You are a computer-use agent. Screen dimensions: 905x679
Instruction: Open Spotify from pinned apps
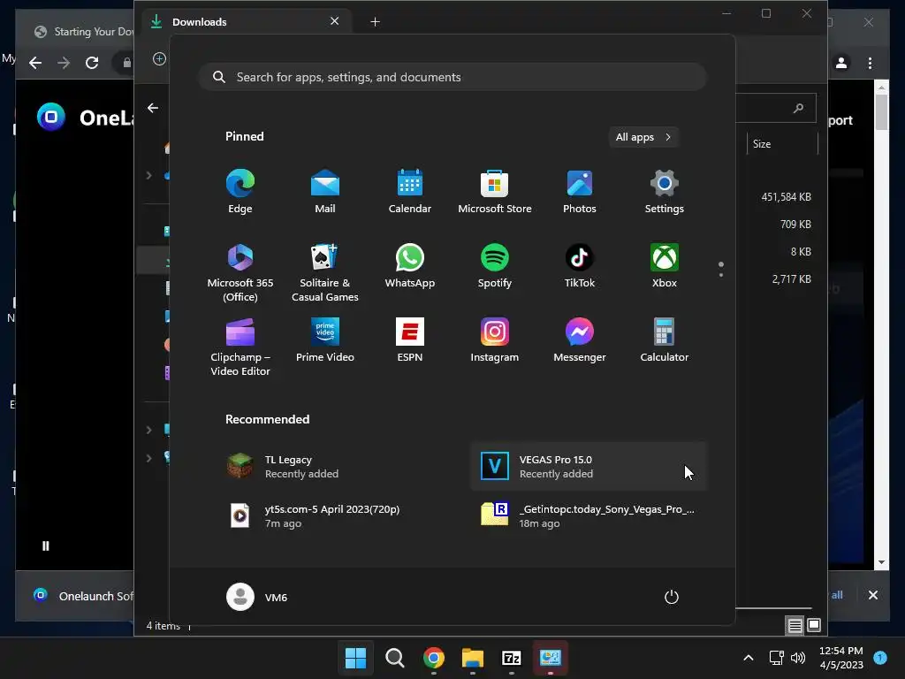tap(495, 265)
